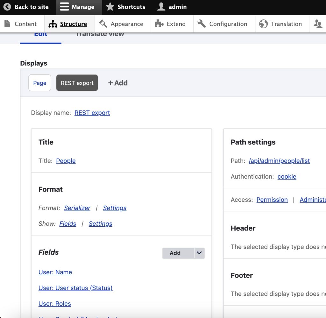
Task: Click the Back to site arrow icon
Action: pyautogui.click(x=7, y=7)
